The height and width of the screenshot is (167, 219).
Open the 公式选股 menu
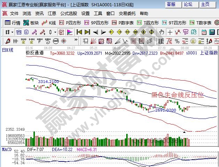click(x=69, y=14)
